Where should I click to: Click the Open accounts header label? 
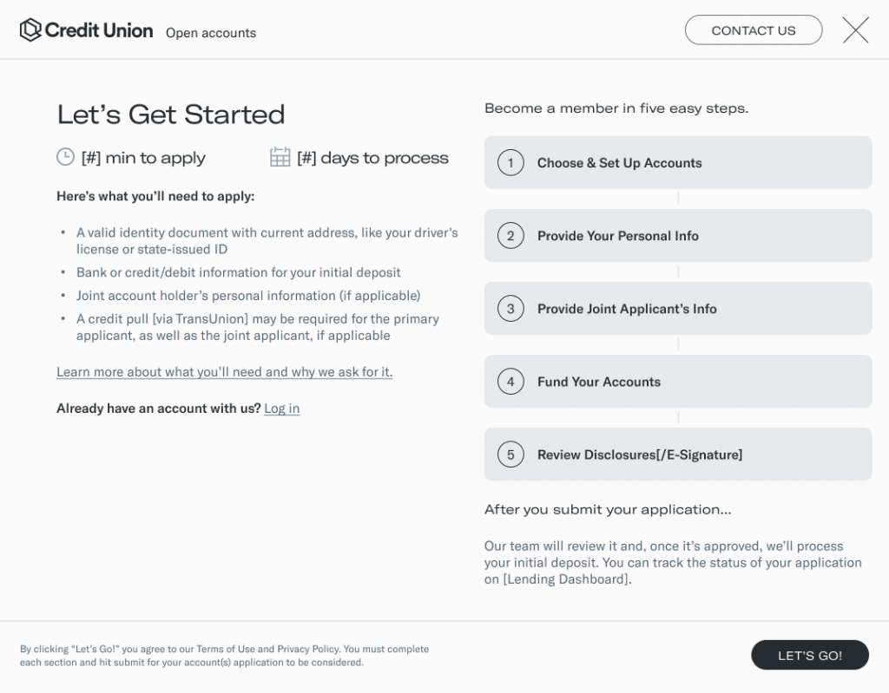point(211,33)
